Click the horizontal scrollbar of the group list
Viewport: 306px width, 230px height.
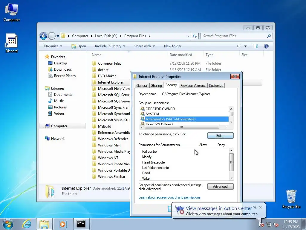(181, 127)
